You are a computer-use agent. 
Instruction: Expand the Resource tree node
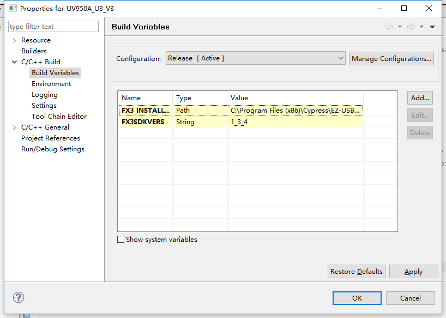pos(15,40)
